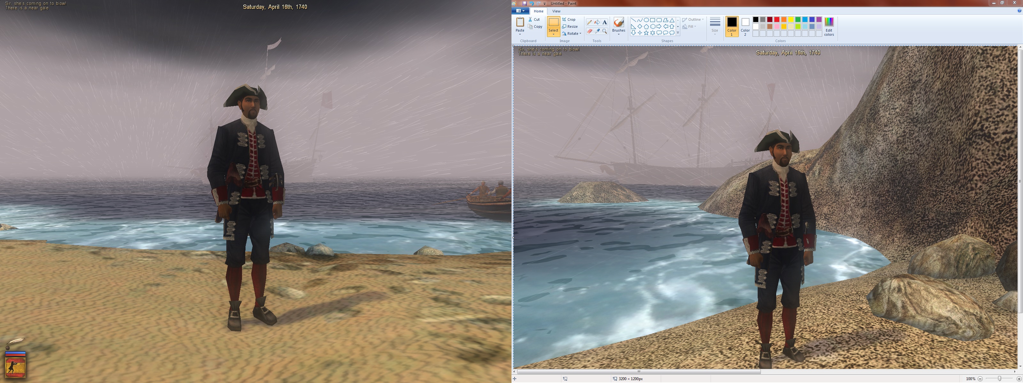The width and height of the screenshot is (1023, 383).
Task: Select the Text tool (letter A)
Action: [x=605, y=22]
